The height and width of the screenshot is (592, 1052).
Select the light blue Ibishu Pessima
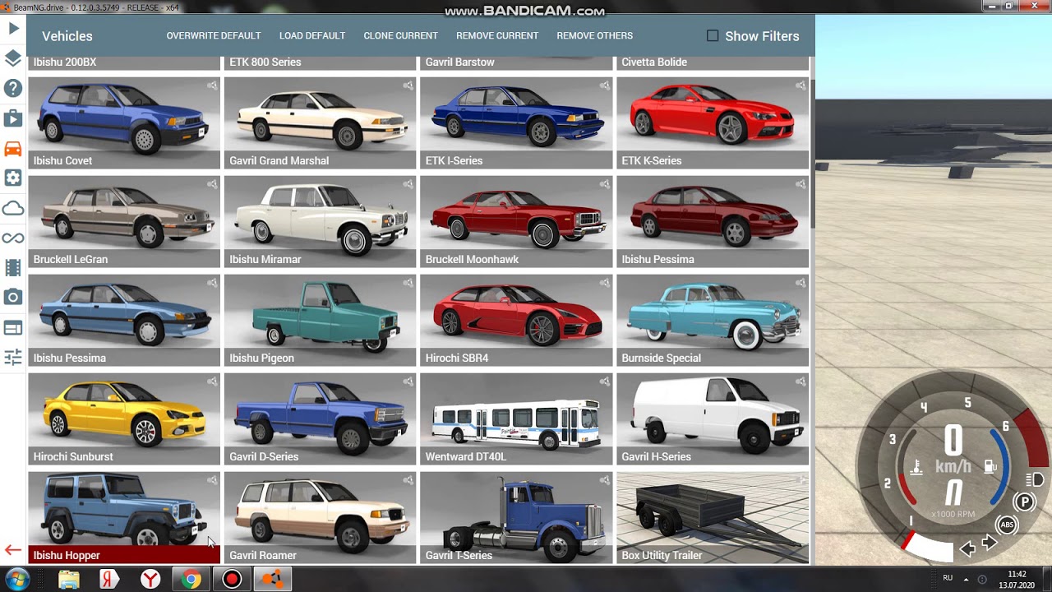click(124, 321)
